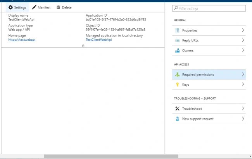Expand the Owners row chevron
This screenshot has height=159, width=252.
click(243, 50)
